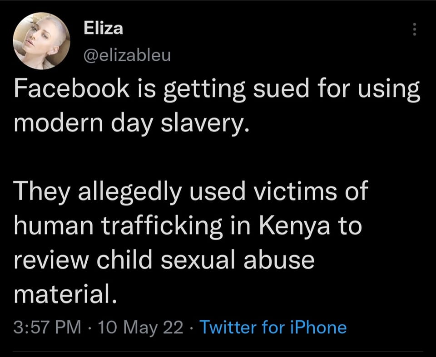Image resolution: width=436 pixels, height=357 pixels.
Task: Tap the phrase 'modern day slavery.'
Action: (x=132, y=122)
